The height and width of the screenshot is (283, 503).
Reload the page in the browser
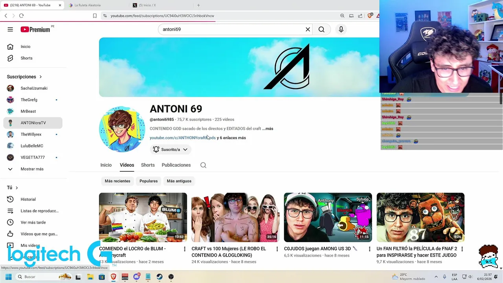tap(21, 16)
